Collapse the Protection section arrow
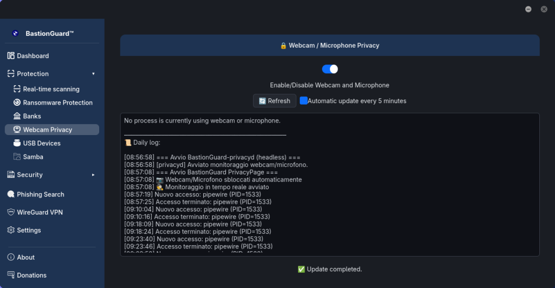 pos(93,74)
